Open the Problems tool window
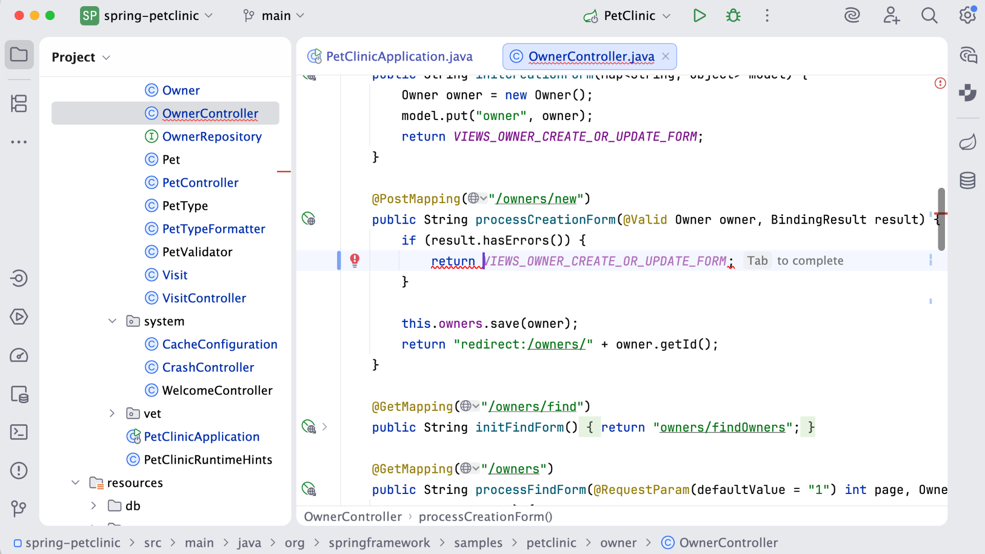This screenshot has width=985, height=554. (19, 470)
